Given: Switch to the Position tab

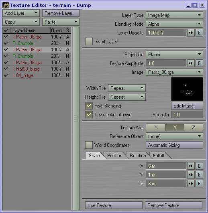Looking at the screenshot, I should point(114,156).
